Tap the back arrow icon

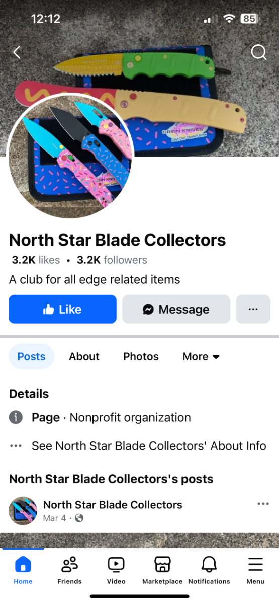17,52
